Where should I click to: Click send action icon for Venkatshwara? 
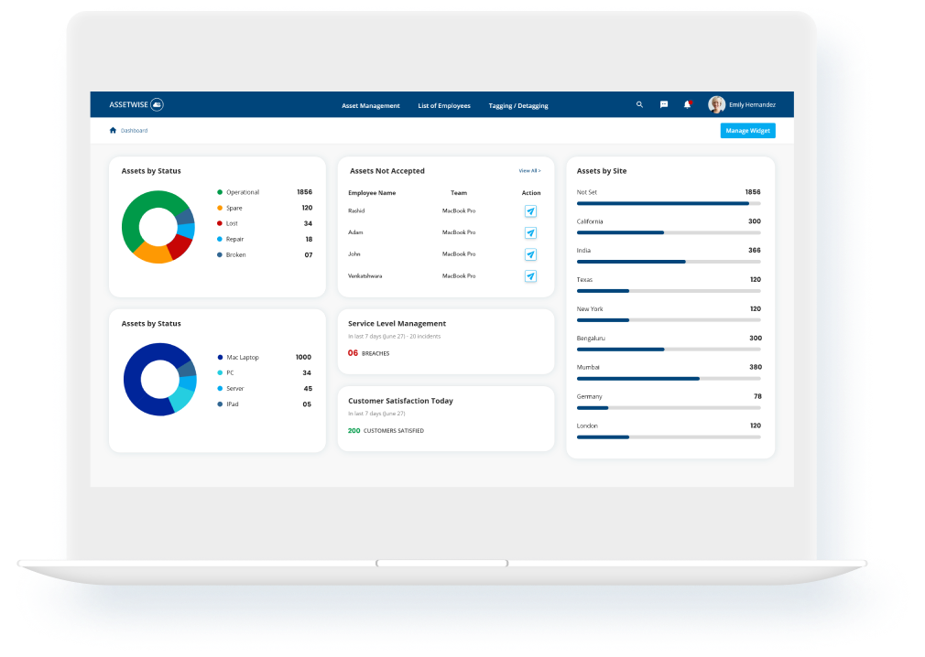click(x=530, y=276)
